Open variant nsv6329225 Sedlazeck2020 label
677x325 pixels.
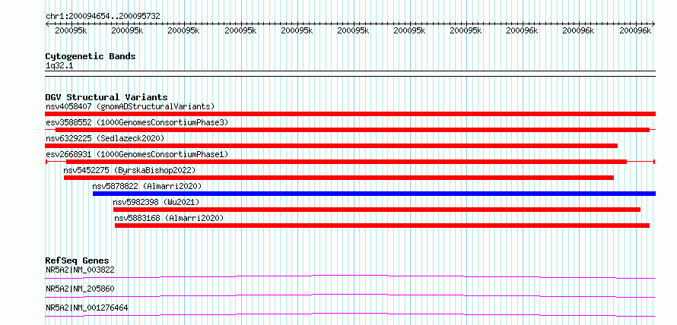pos(105,138)
